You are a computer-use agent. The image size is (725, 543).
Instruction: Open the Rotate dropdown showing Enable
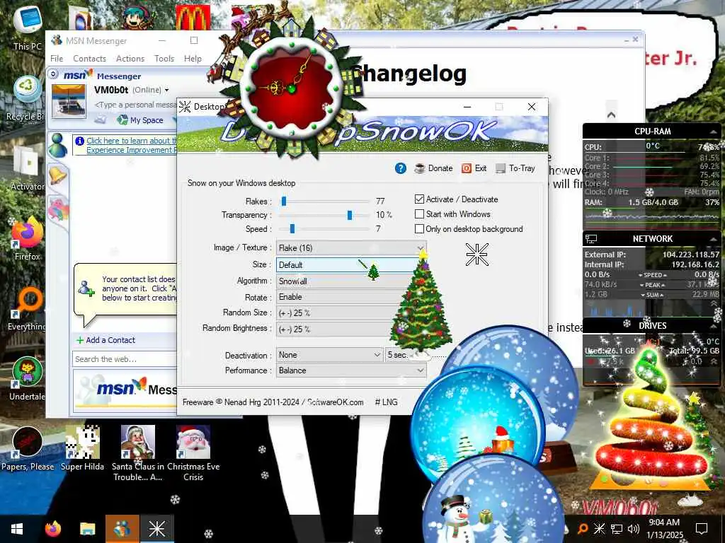click(x=351, y=297)
